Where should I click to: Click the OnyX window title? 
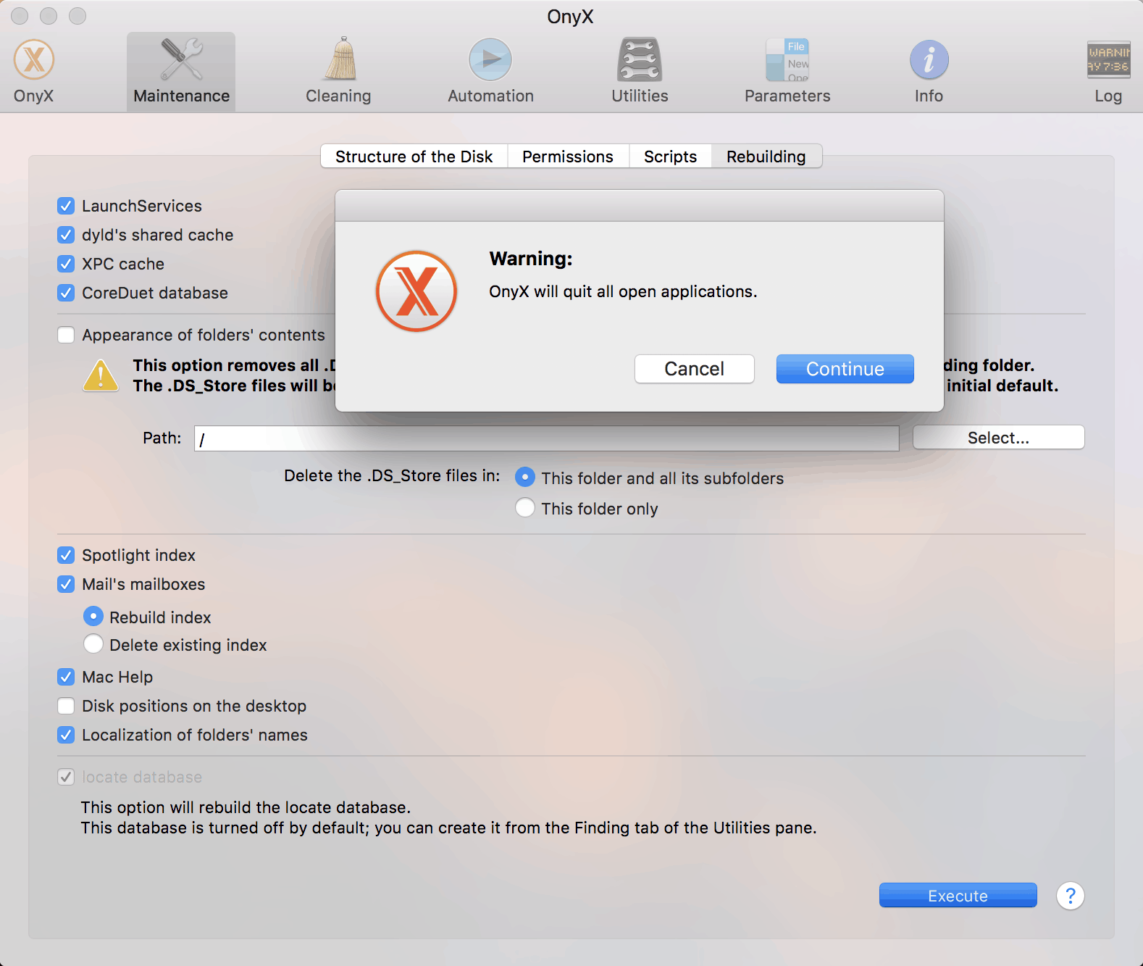coord(571,17)
